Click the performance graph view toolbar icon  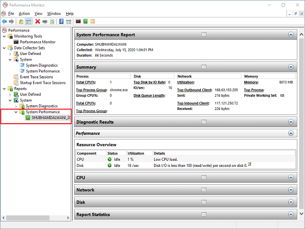pos(78,21)
